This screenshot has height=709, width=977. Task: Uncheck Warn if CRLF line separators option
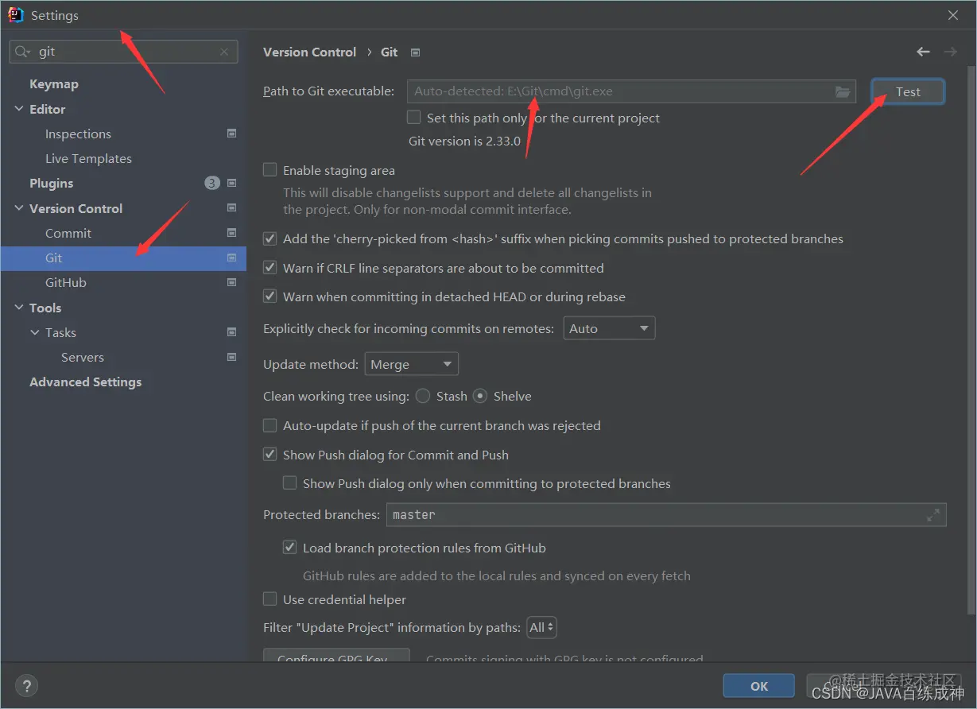pyautogui.click(x=270, y=268)
